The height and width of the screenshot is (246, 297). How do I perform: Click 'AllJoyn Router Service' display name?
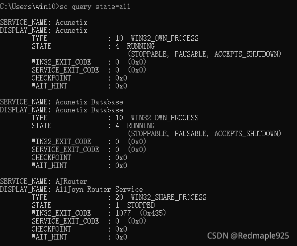99,189
